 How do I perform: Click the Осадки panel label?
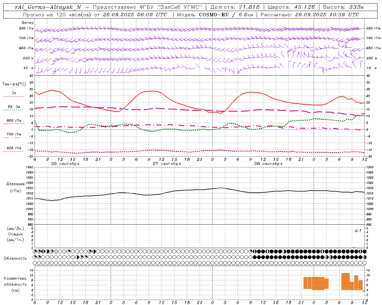[16, 234]
